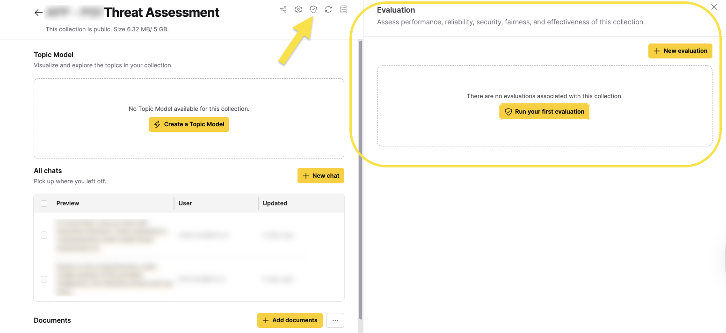Sync the collection using the refresh icon

(328, 9)
